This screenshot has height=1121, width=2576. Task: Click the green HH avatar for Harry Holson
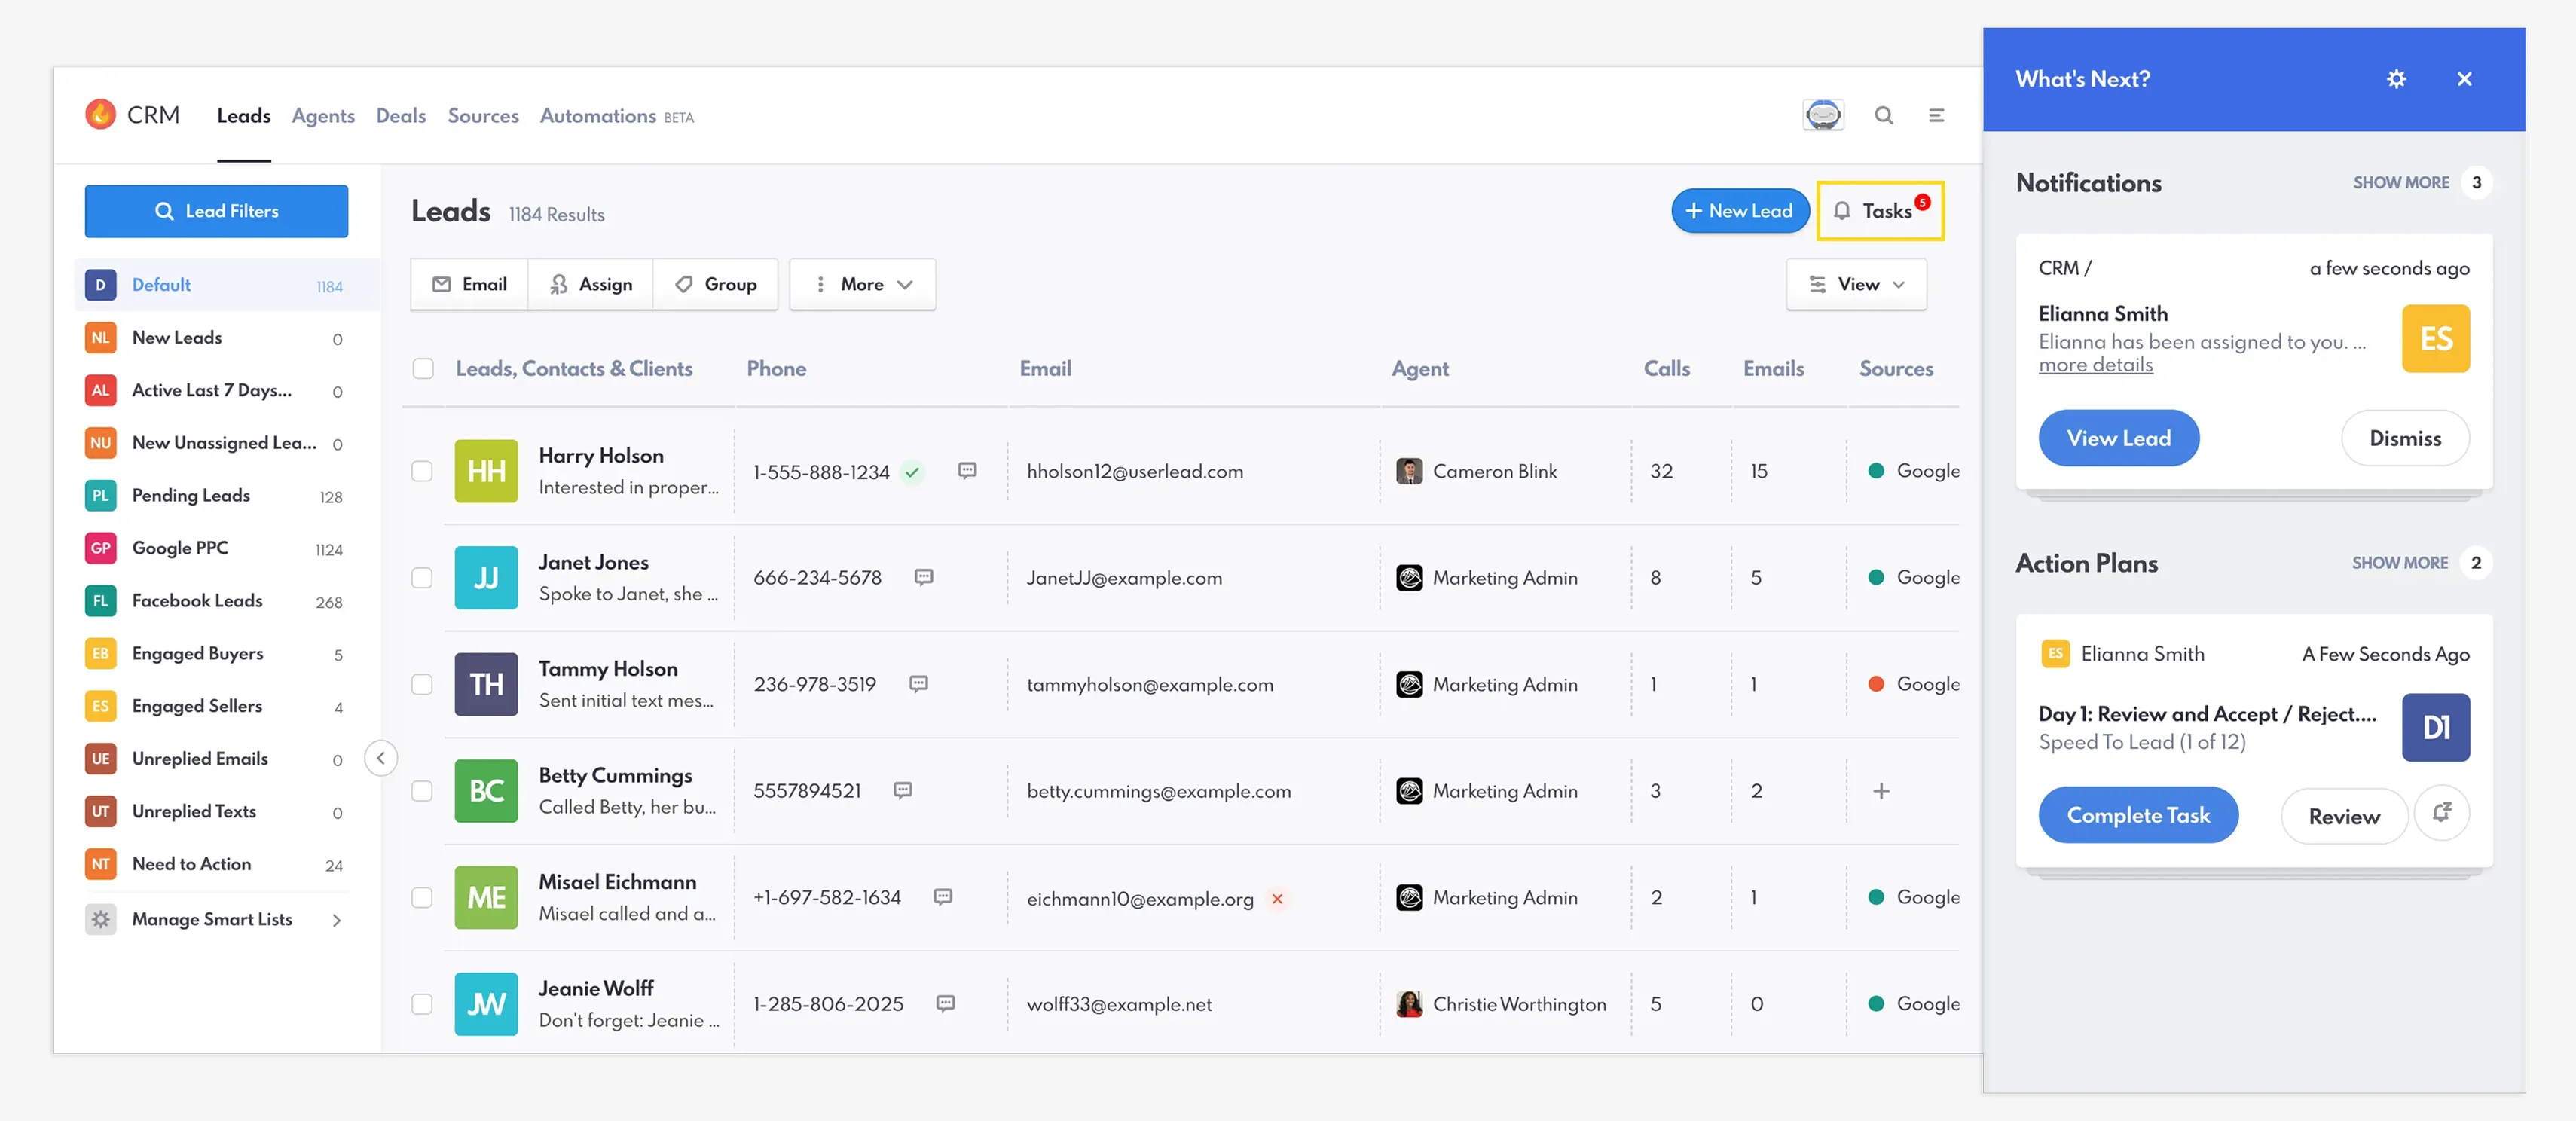point(486,471)
